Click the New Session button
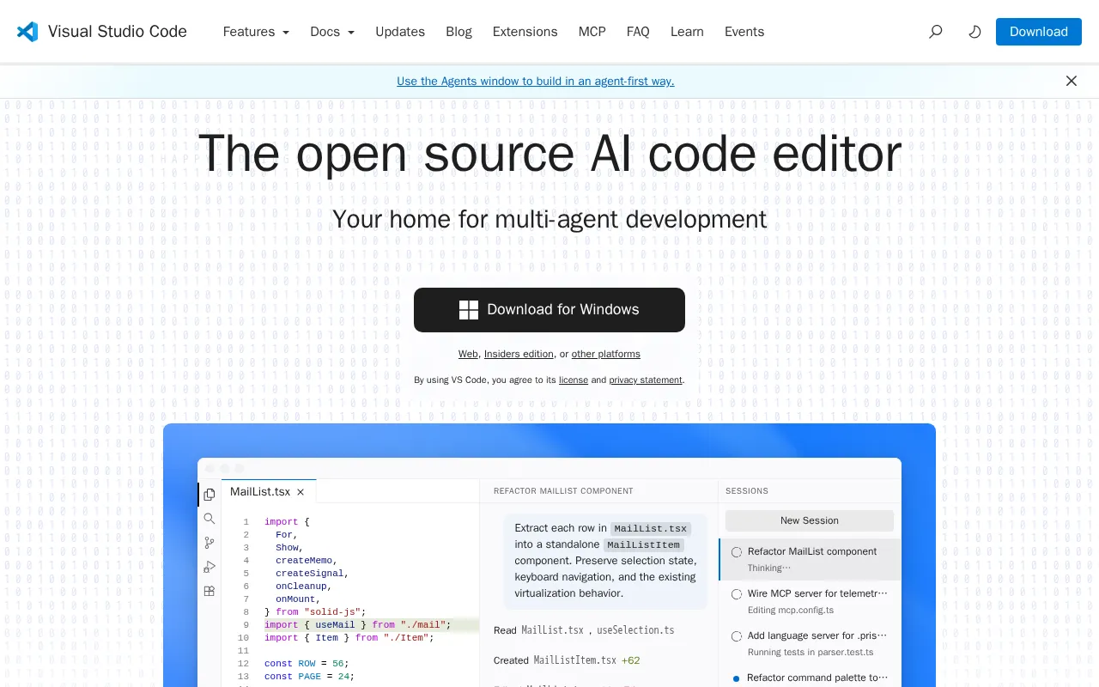This screenshot has height=687, width=1099. (810, 520)
